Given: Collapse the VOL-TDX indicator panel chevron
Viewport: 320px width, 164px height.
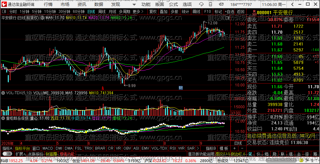Looking at the screenshot, I should point(3,93).
